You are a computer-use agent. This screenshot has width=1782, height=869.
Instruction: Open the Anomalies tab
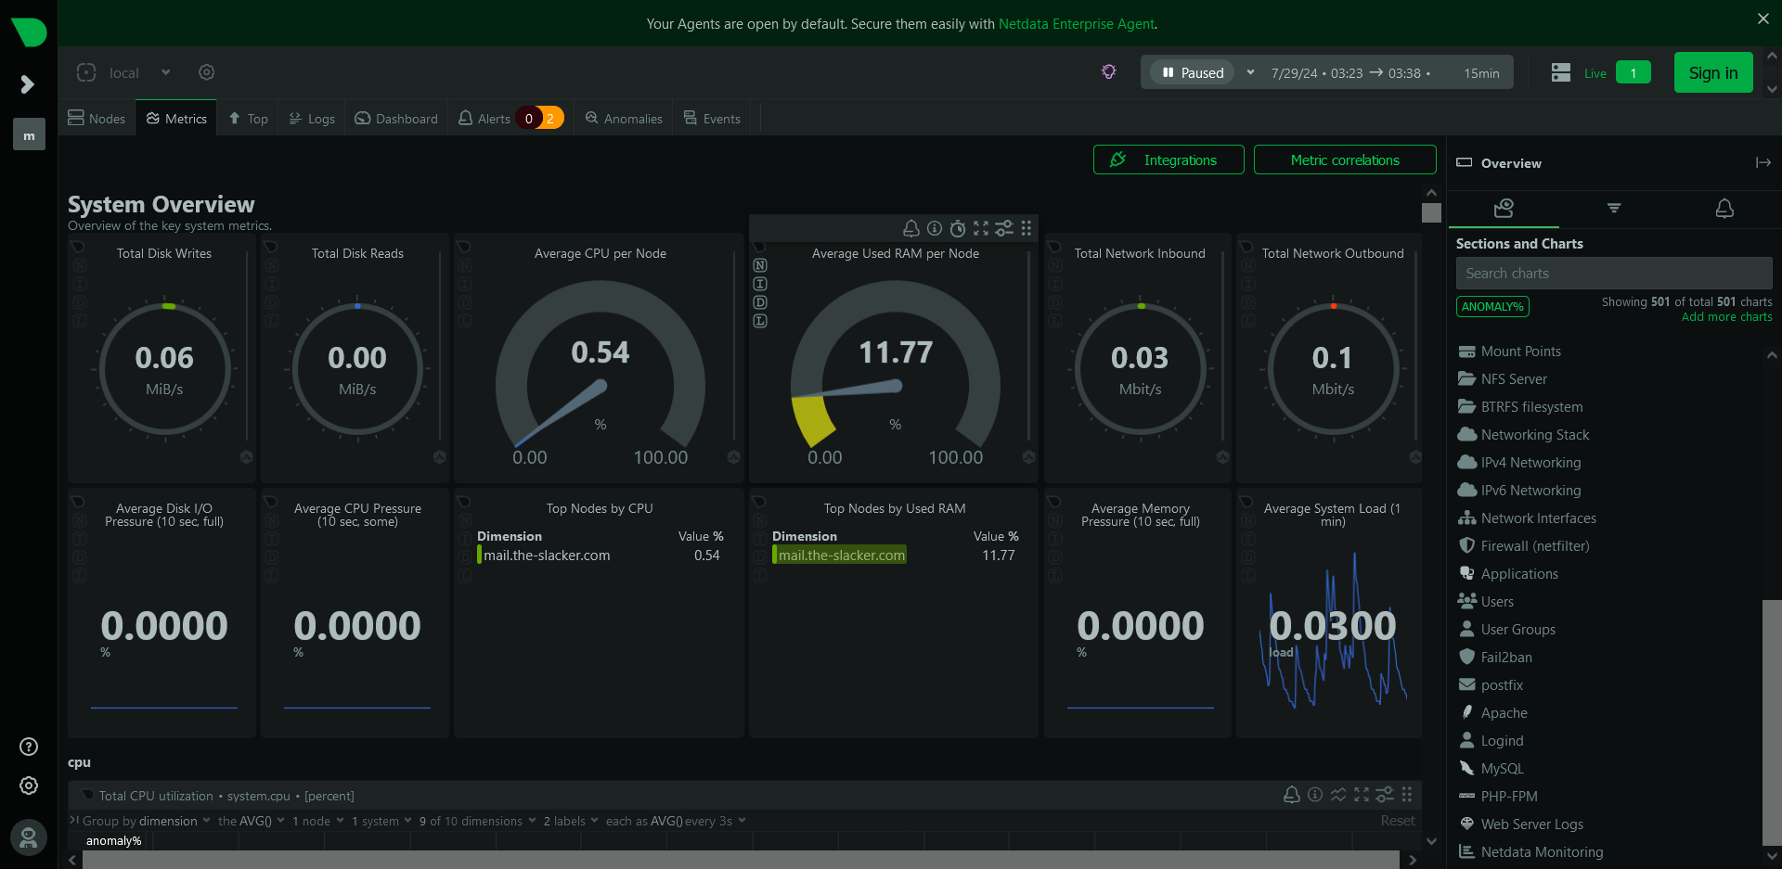point(624,119)
